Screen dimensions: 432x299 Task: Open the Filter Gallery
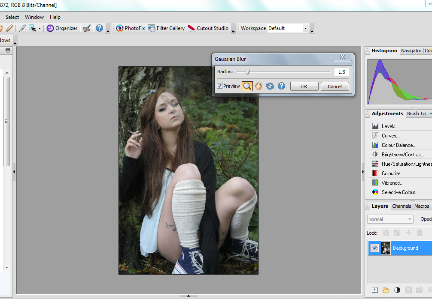pos(166,28)
